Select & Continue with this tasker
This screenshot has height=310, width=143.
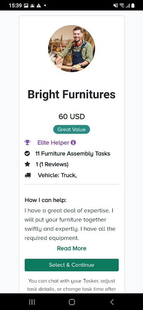click(x=72, y=265)
